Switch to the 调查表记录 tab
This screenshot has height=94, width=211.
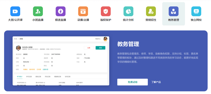pyautogui.click(x=58, y=76)
